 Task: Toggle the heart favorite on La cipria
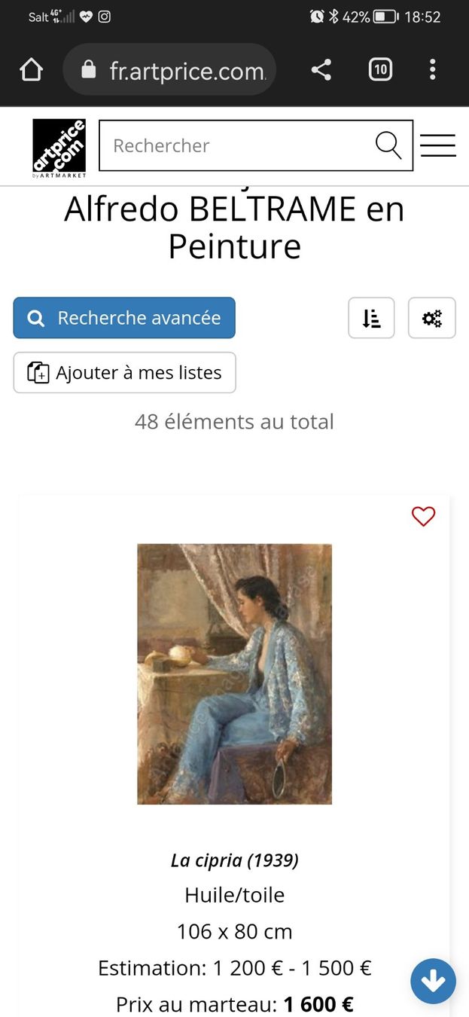click(423, 517)
